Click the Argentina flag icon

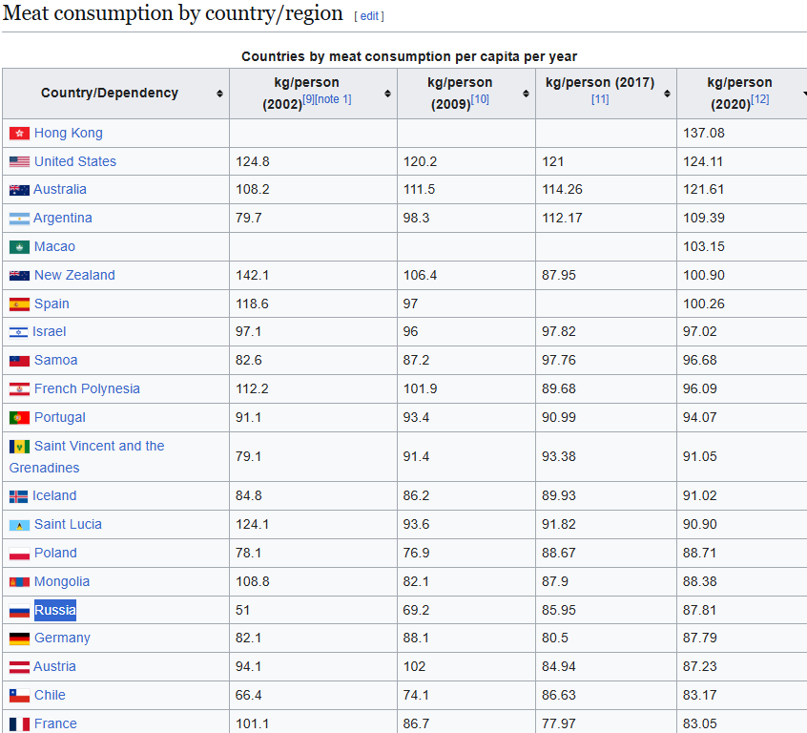click(19, 219)
